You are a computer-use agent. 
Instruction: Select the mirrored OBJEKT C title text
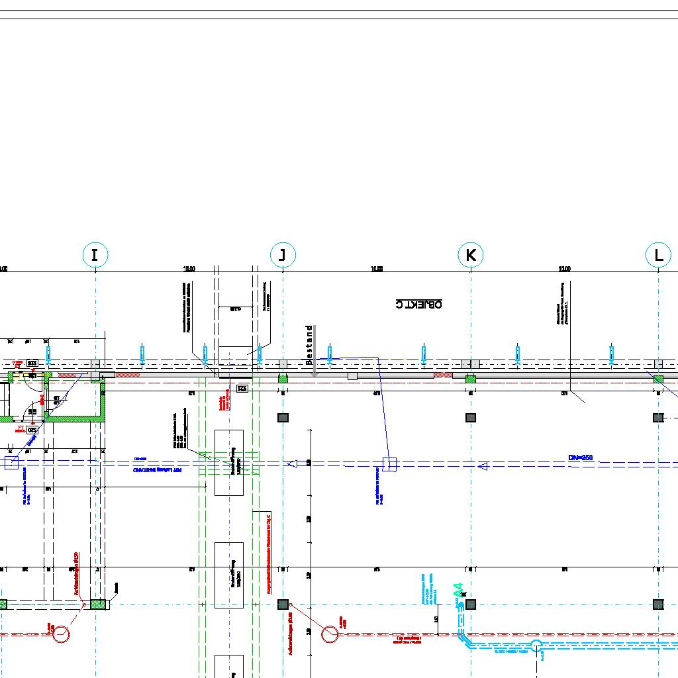tap(419, 304)
